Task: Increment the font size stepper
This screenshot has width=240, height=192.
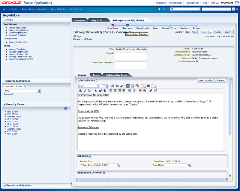Action: coord(107,85)
